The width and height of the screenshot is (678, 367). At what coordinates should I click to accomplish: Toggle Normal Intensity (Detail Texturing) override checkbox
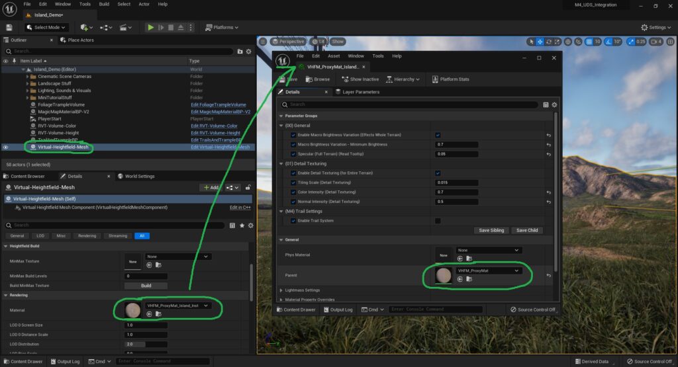point(293,202)
